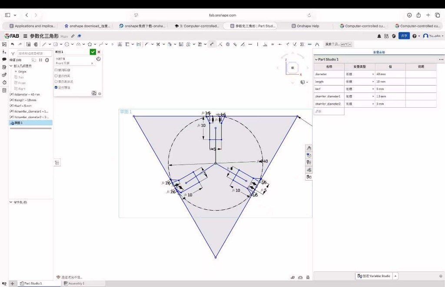Apply the Perpendicular constraint

pyautogui.click(x=265, y=44)
